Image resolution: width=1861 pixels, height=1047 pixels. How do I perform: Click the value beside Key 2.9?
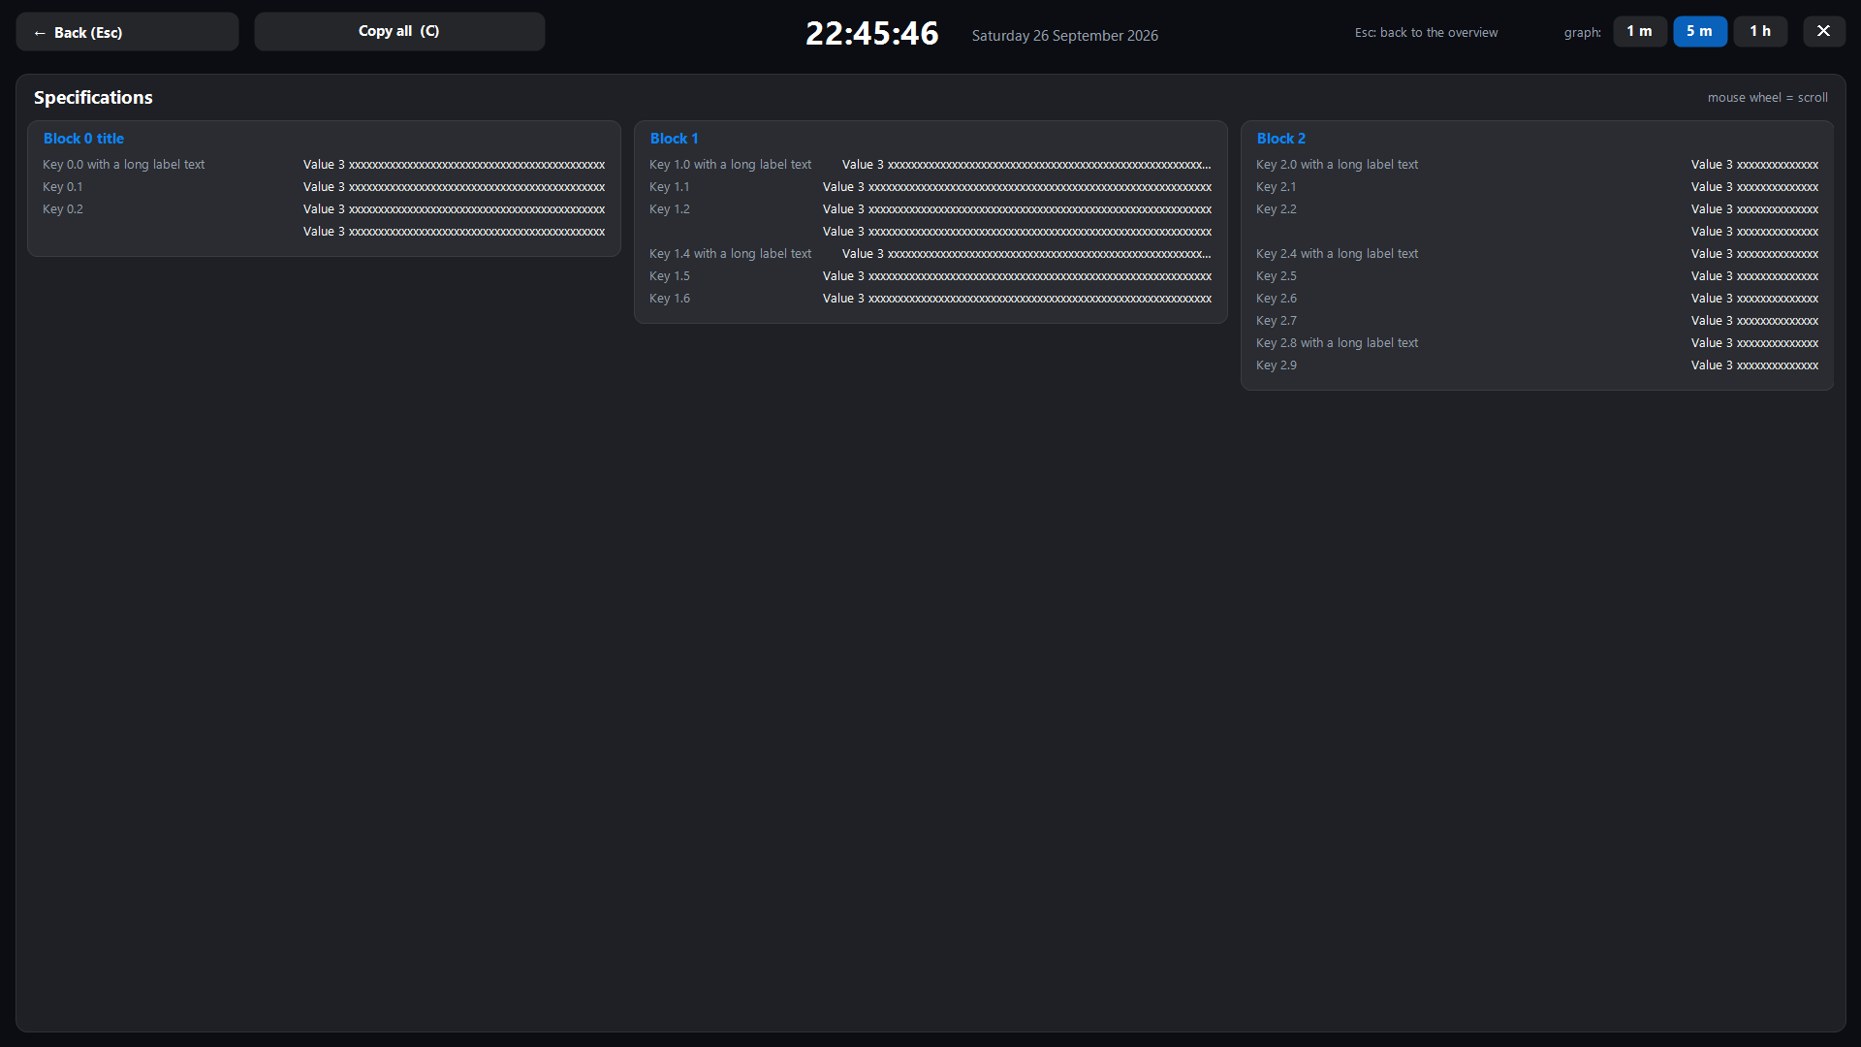(x=1755, y=365)
